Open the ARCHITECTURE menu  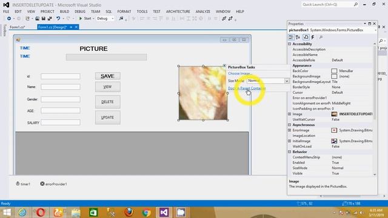178,12
